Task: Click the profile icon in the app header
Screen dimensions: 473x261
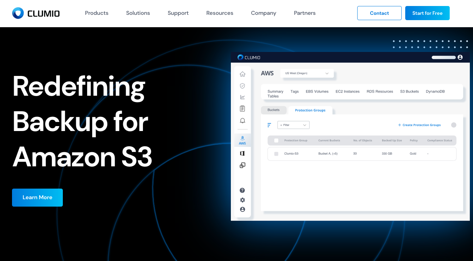Action: click(460, 57)
